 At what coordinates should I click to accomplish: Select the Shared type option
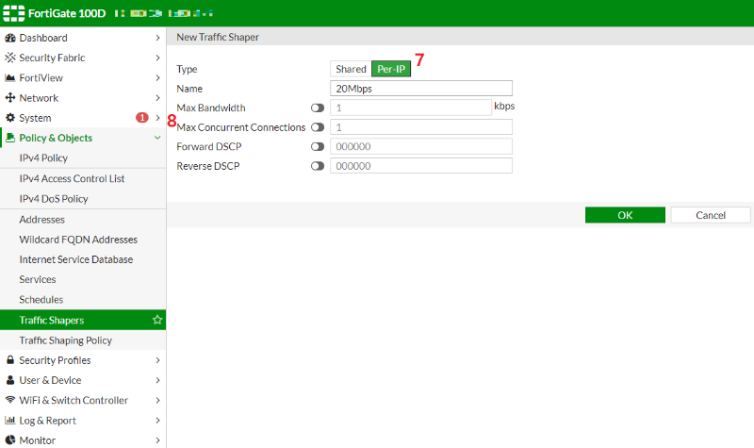point(351,69)
